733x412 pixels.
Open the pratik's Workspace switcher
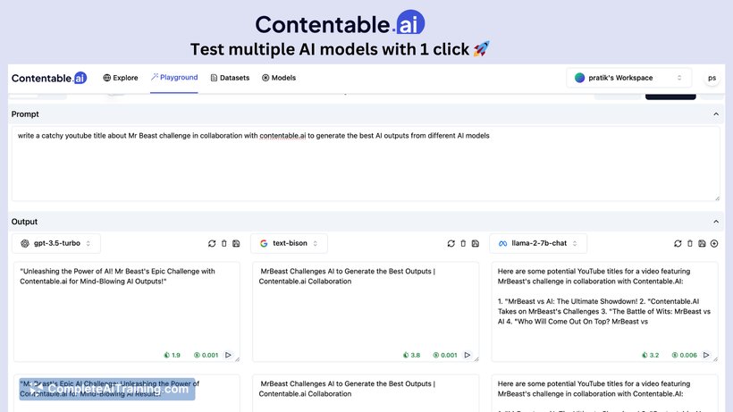click(x=628, y=78)
